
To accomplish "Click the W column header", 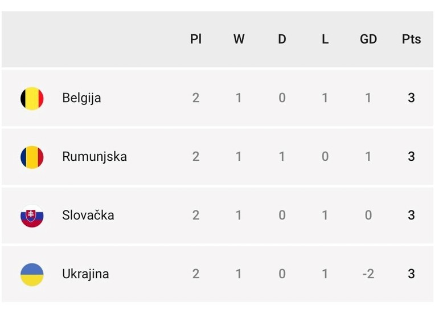I will (x=239, y=39).
